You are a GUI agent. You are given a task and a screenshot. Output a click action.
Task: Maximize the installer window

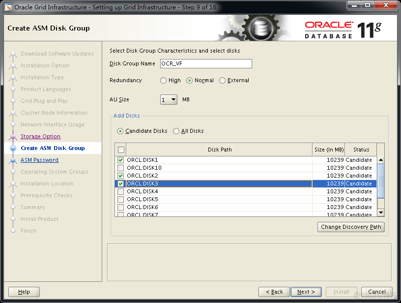point(368,5)
